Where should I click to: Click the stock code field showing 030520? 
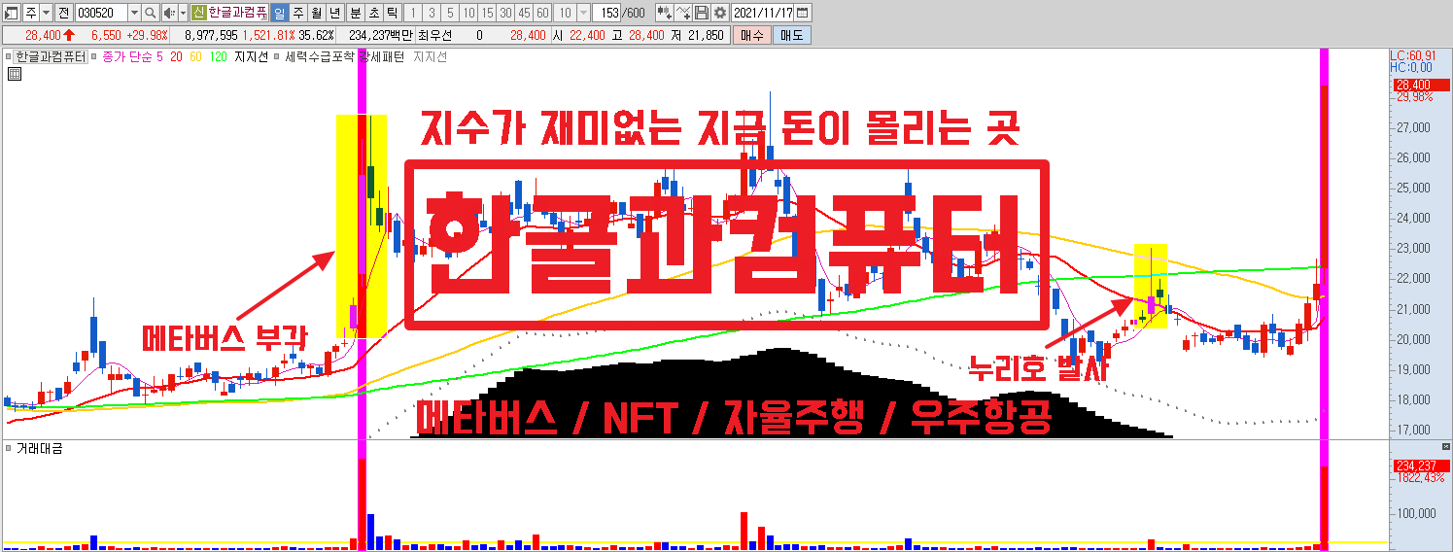101,13
